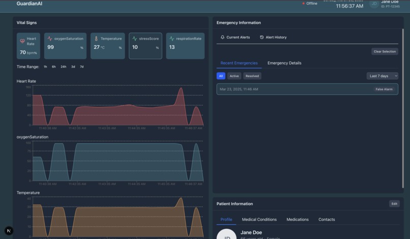Open the Contacts tab
This screenshot has height=239, width=410.
(327, 219)
